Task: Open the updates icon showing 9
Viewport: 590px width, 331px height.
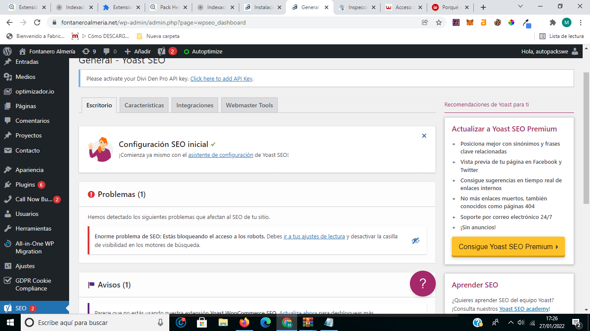Action: pyautogui.click(x=89, y=51)
